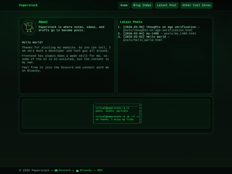Click the 'posts assets partials' terminal output
The image size is (232, 174).
pos(112,111)
